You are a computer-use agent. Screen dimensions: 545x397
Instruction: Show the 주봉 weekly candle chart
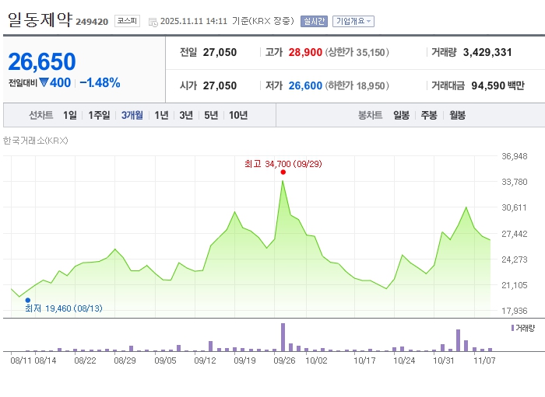coord(429,115)
